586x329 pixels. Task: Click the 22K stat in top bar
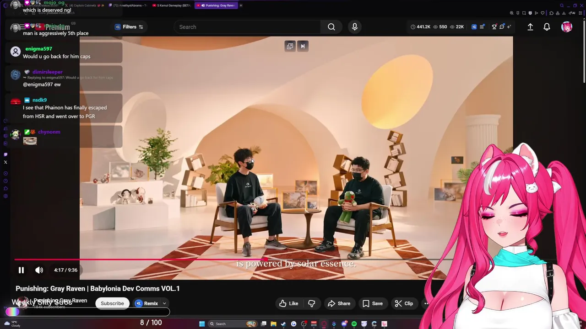click(457, 27)
